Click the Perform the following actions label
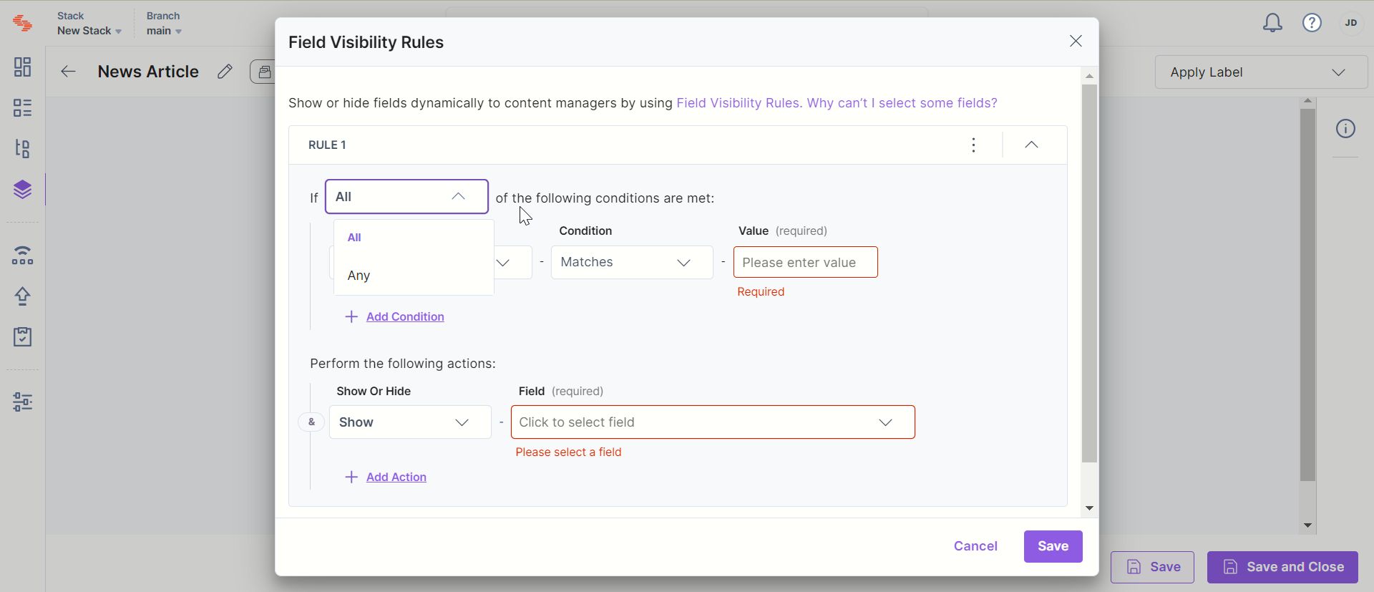The image size is (1374, 592). click(403, 364)
